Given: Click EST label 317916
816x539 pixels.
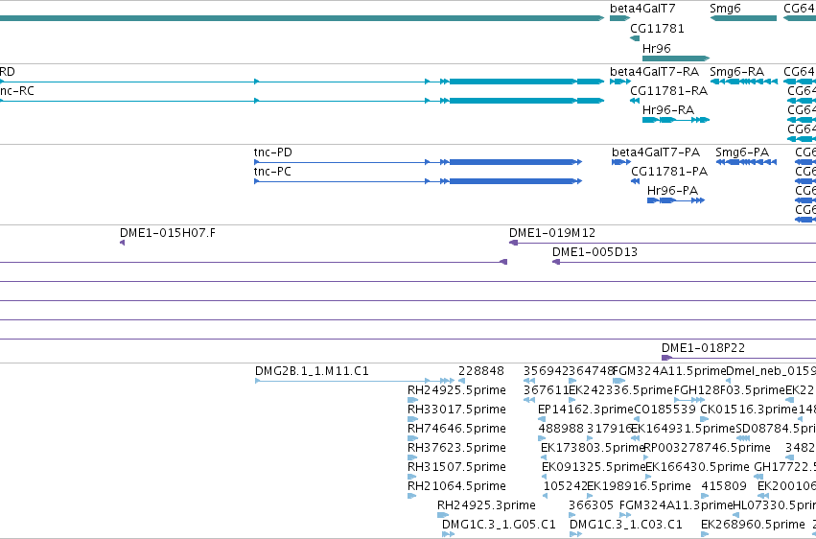Looking at the screenshot, I should (610, 430).
